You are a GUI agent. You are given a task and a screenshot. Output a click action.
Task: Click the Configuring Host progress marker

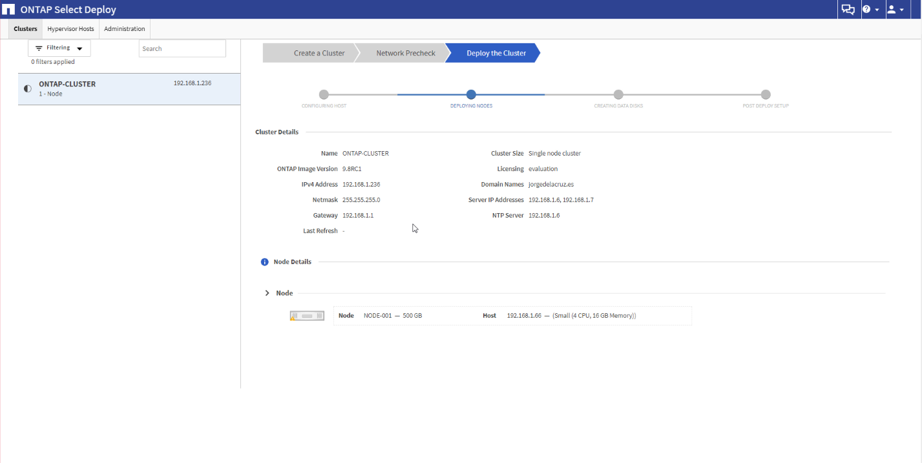[324, 95]
